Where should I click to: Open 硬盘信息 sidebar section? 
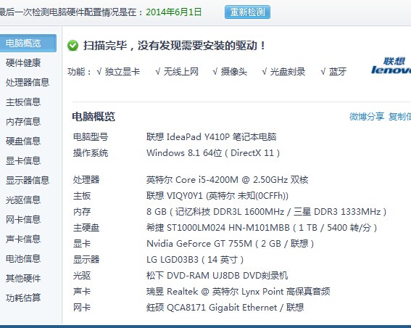pyautogui.click(x=23, y=141)
